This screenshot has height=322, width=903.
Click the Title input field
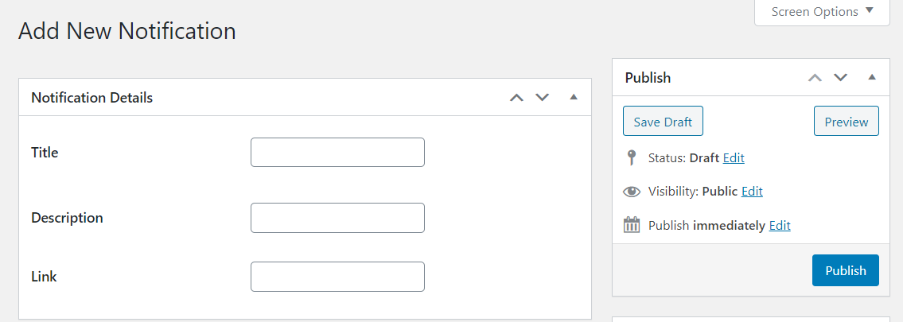coord(337,153)
